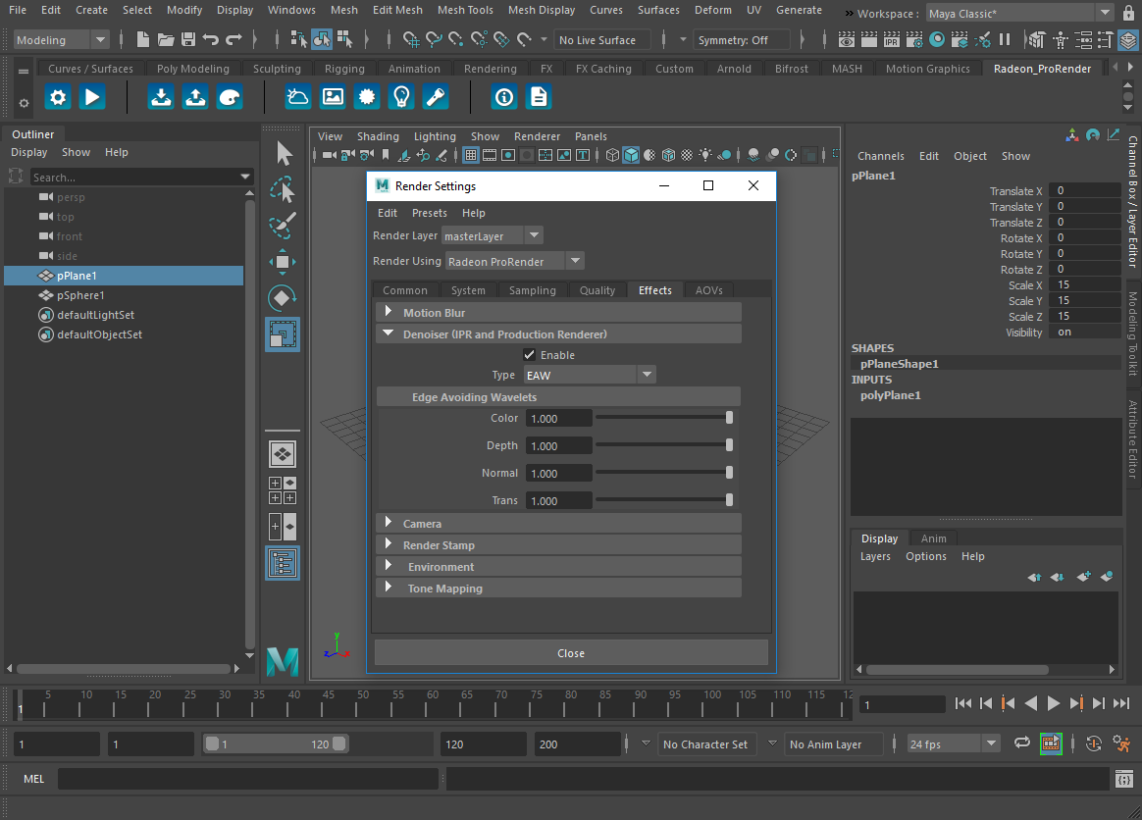Image resolution: width=1142 pixels, height=820 pixels.
Task: Click Save Scene floppy icon
Action: pyautogui.click(x=188, y=39)
